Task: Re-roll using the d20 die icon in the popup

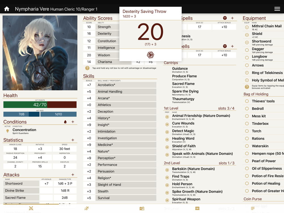Action: 150,55
